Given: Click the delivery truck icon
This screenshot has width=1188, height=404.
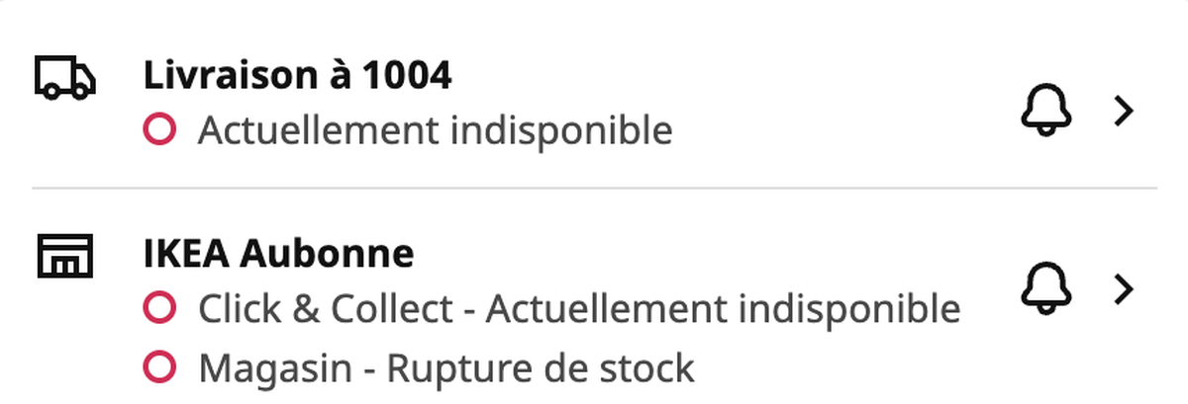Looking at the screenshot, I should [65, 77].
